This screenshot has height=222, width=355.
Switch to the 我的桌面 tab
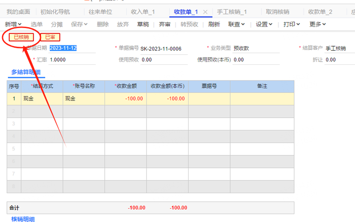(x=18, y=12)
